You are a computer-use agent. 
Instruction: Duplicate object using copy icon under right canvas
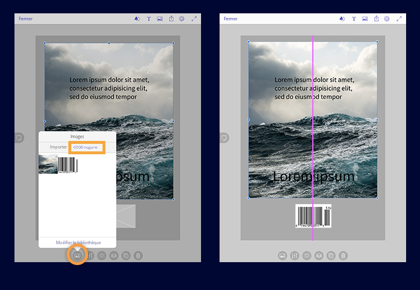[x=331, y=256]
